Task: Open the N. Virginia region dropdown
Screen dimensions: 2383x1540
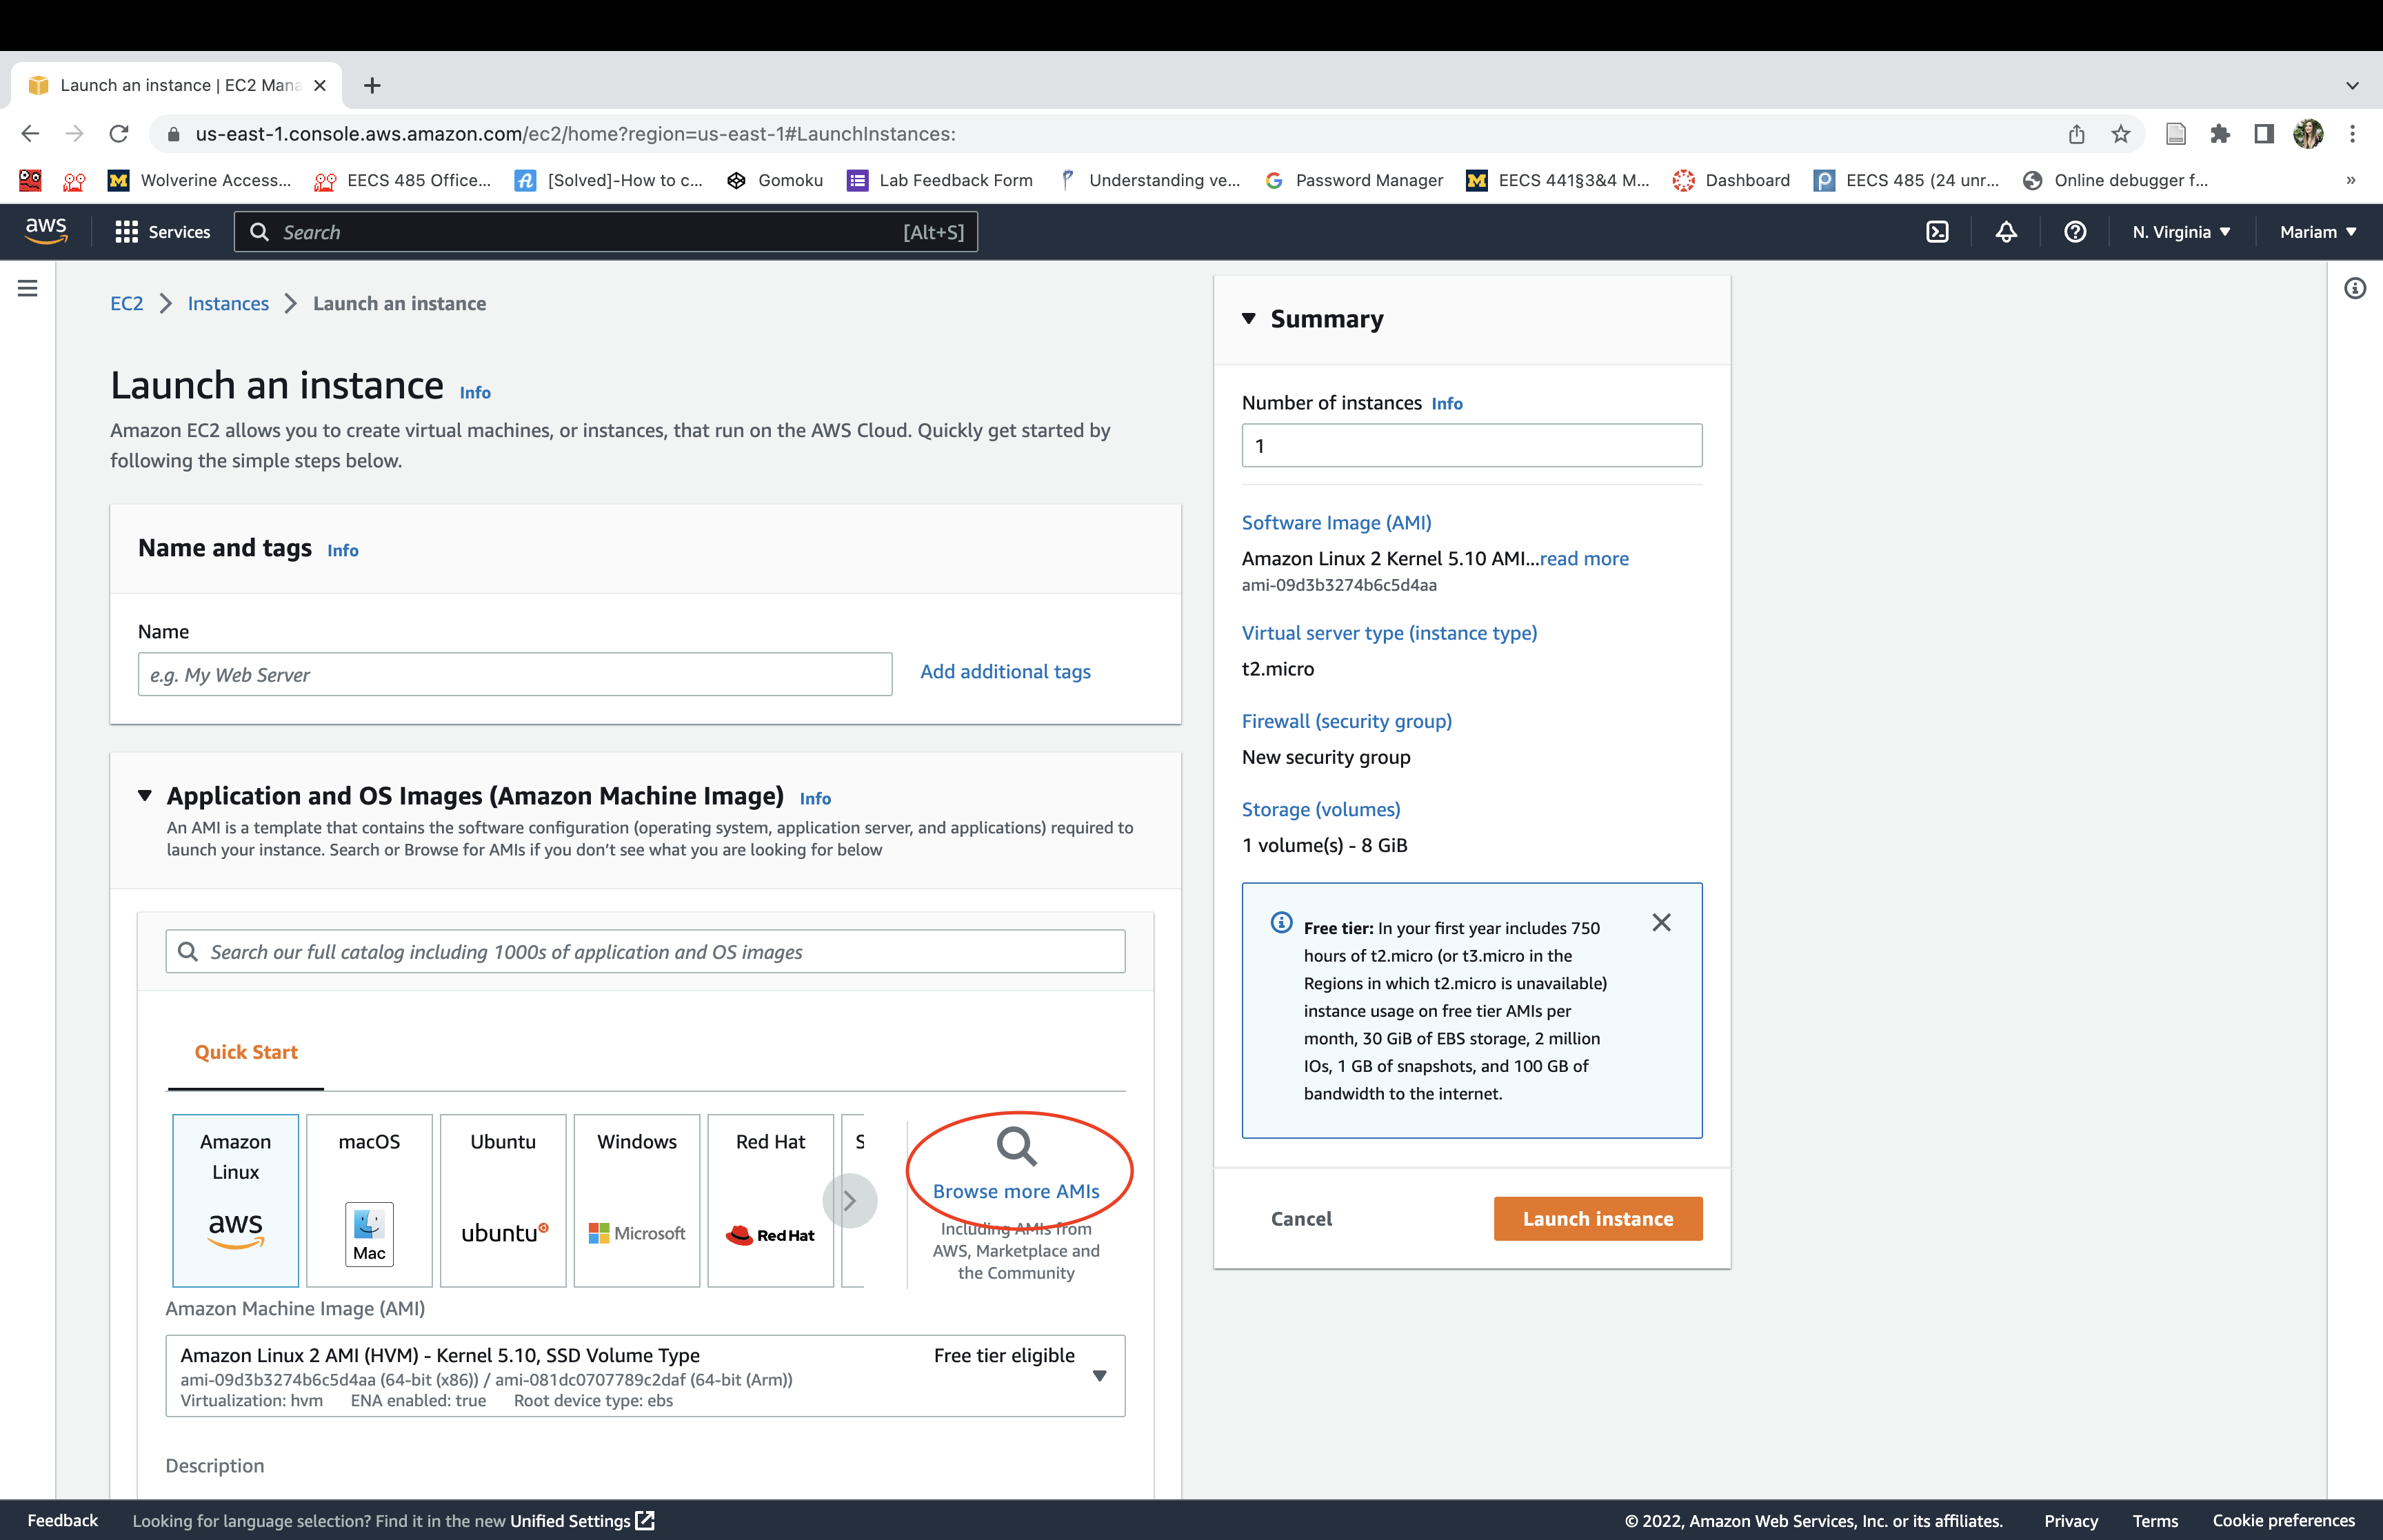Action: 2181,232
